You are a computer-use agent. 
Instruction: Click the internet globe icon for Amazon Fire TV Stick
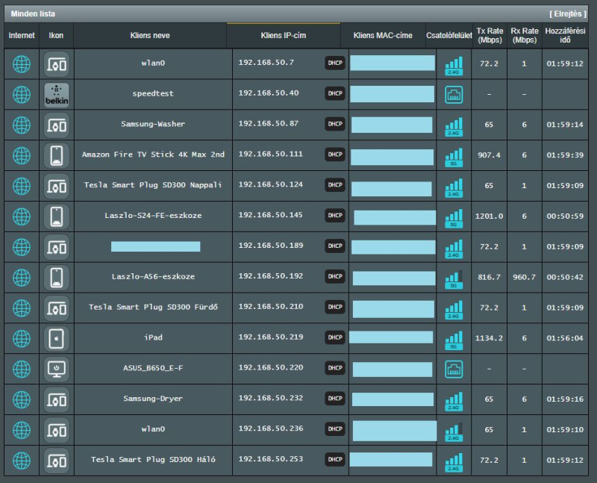click(x=22, y=155)
